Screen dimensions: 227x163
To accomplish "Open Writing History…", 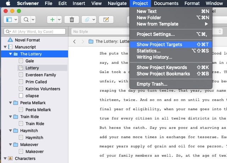I will pos(171,57).
